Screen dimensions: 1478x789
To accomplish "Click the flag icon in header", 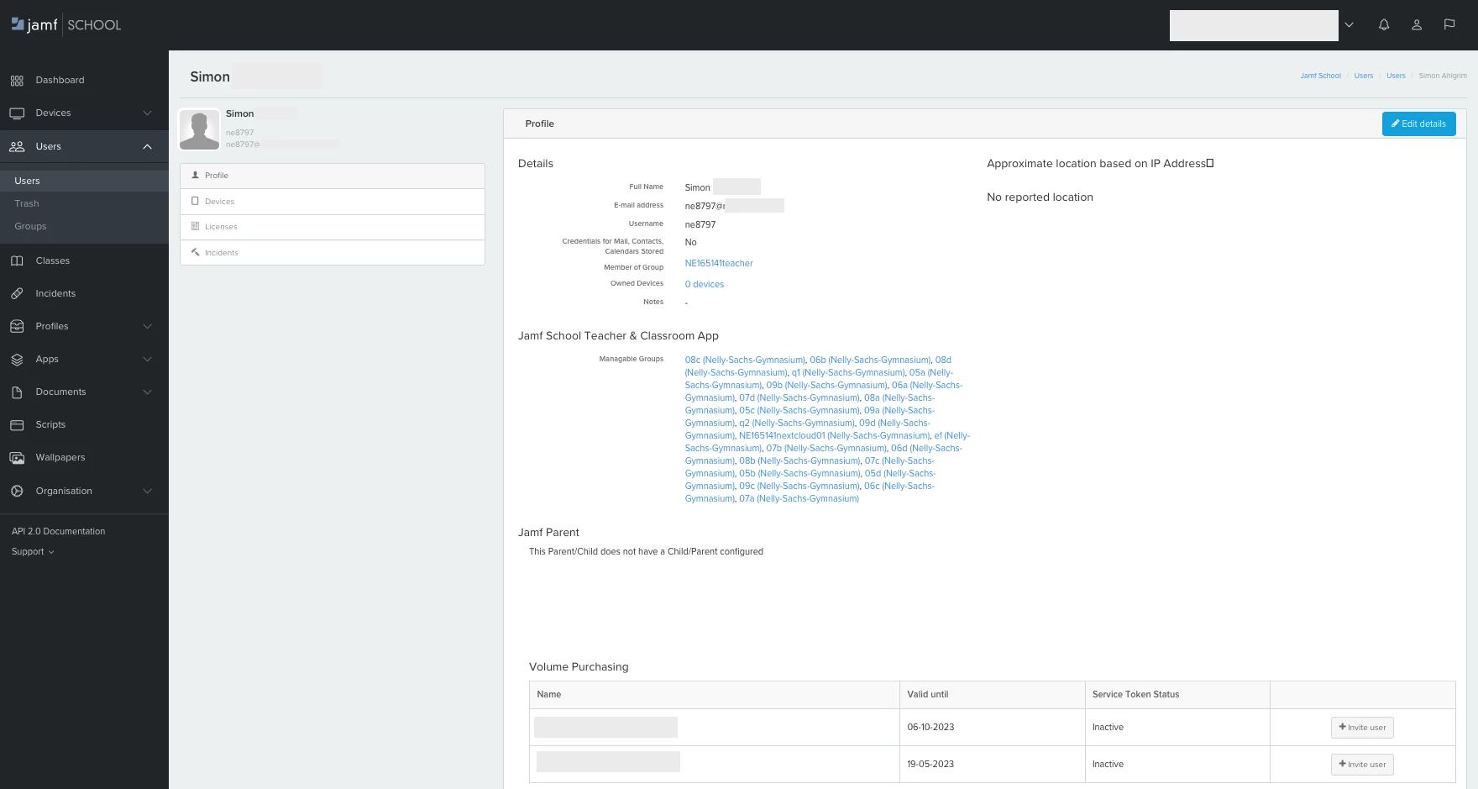I will point(1449,25).
